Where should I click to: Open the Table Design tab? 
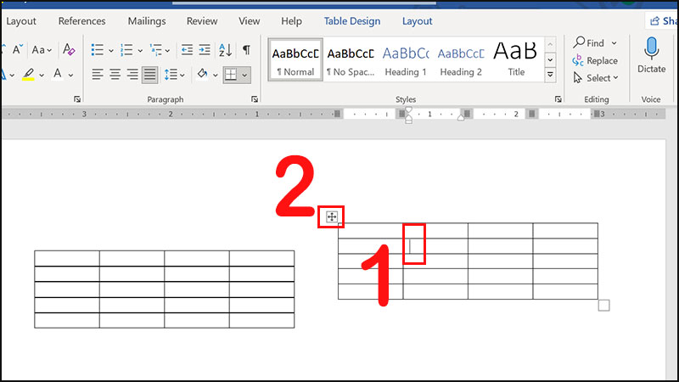click(x=353, y=21)
